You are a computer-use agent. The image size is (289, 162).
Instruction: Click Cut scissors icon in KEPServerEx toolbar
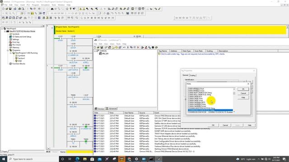click(128, 47)
